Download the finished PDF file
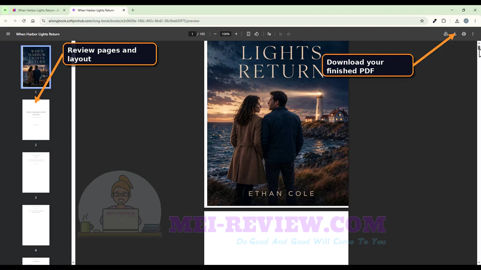 pos(455,34)
